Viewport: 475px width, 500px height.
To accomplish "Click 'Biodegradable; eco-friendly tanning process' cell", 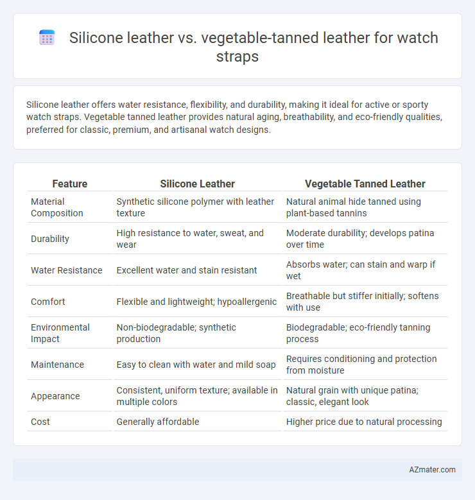I will click(358, 333).
